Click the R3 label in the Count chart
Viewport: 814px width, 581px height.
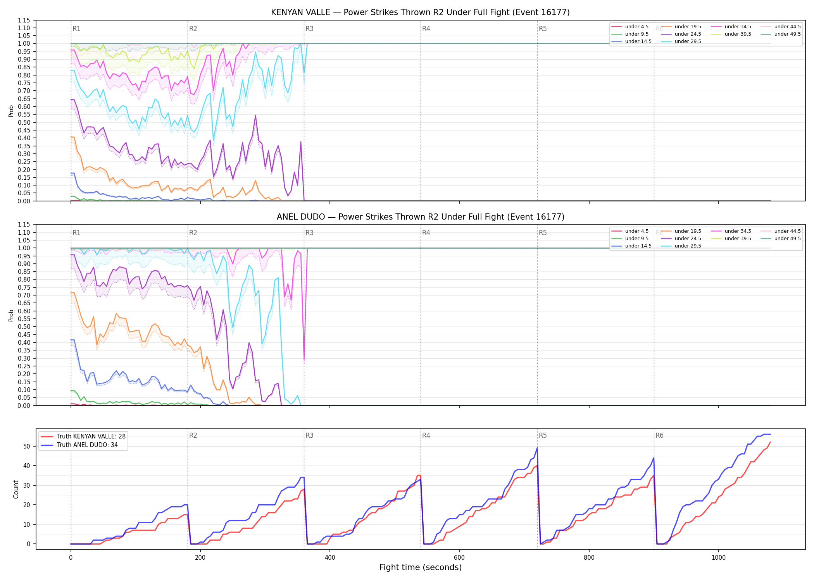pyautogui.click(x=309, y=435)
